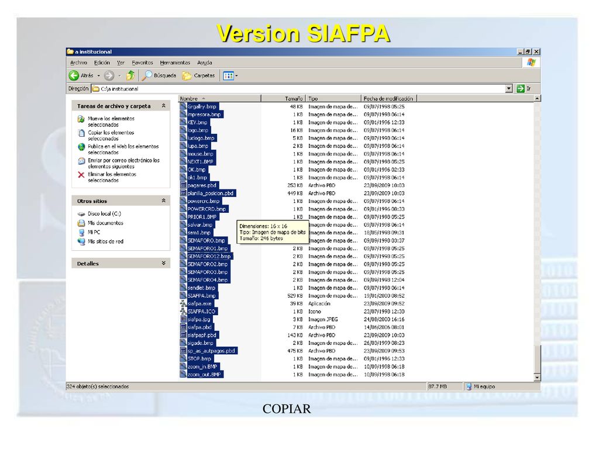Click Enviar por correo electrónico link
The width and height of the screenshot is (599, 449).
[x=124, y=164]
